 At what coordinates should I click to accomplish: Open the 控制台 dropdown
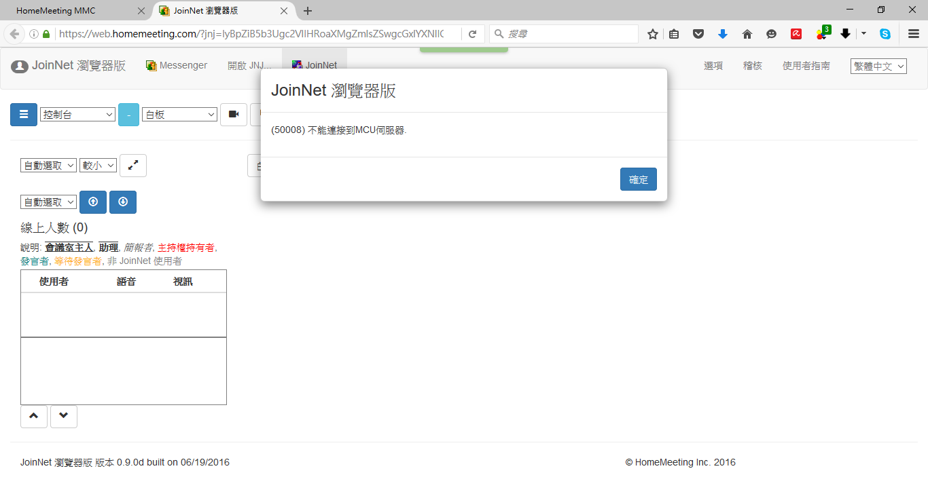(78, 115)
